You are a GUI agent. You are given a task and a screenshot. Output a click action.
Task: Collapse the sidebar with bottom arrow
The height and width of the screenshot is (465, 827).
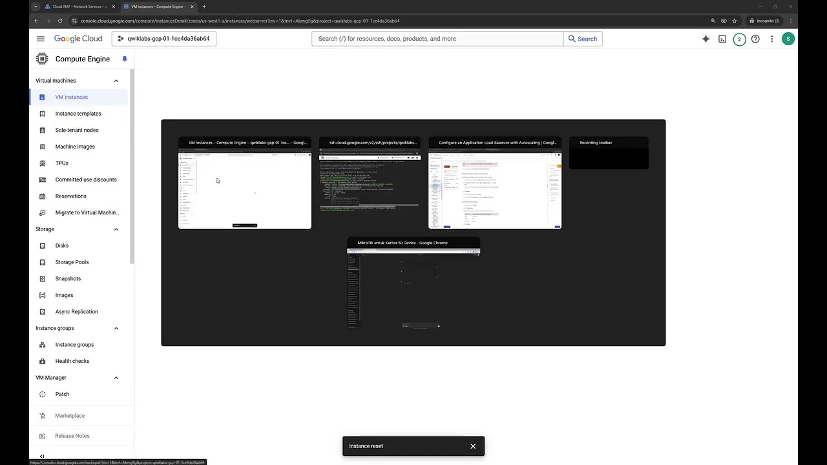pos(42,456)
